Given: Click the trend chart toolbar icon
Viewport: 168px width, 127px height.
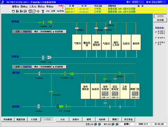Looking at the screenshot, I should coord(25,11).
